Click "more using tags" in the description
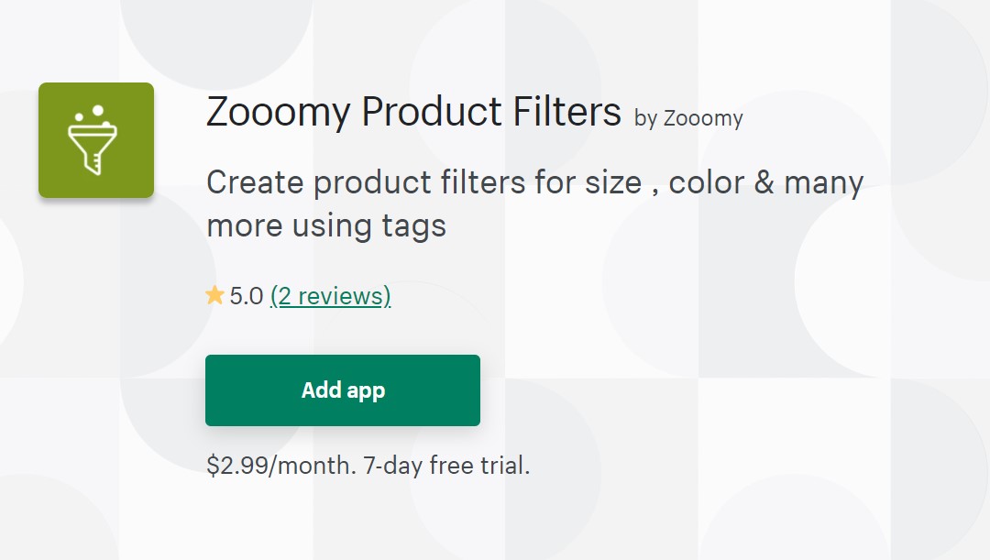Viewport: 990px width, 560px height. coord(326,225)
